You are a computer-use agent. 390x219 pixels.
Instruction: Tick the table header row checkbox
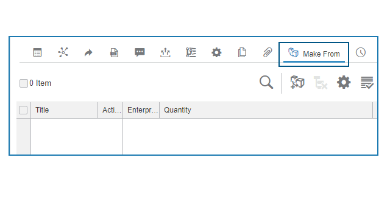point(23,110)
